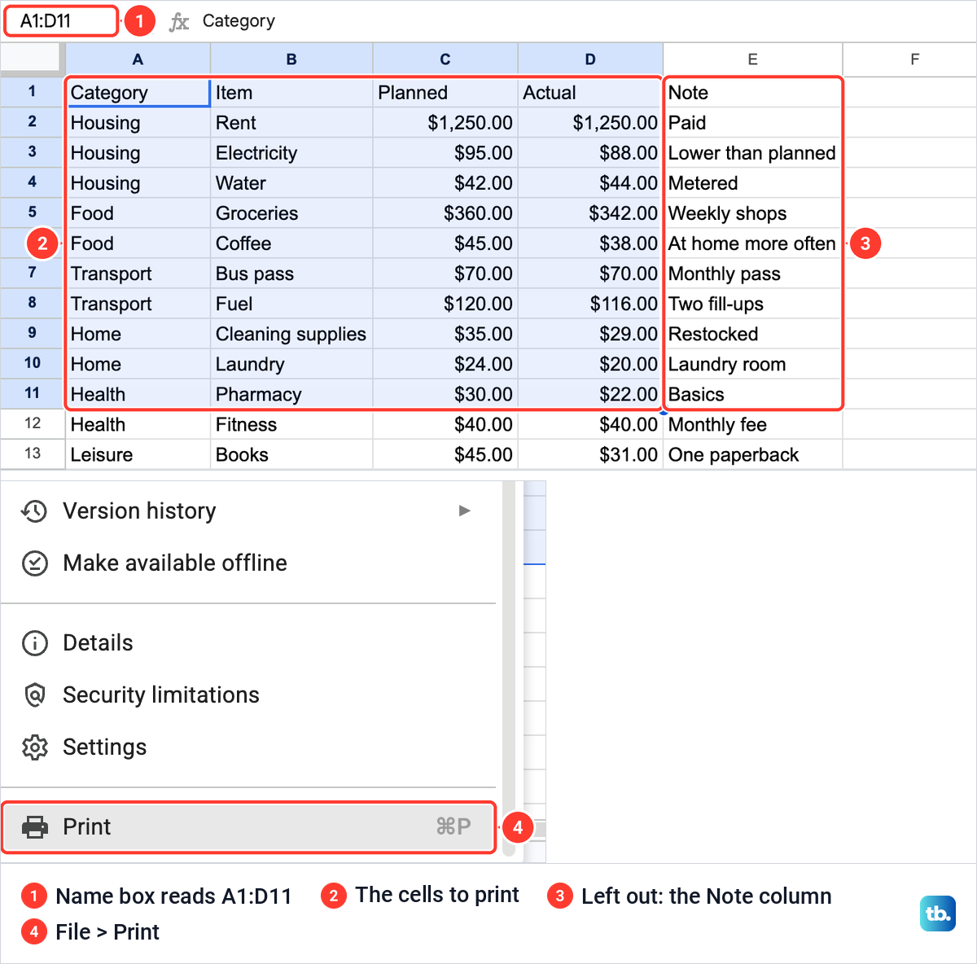Select the Coffee cell
Screen dimensions: 977x964
tap(291, 243)
